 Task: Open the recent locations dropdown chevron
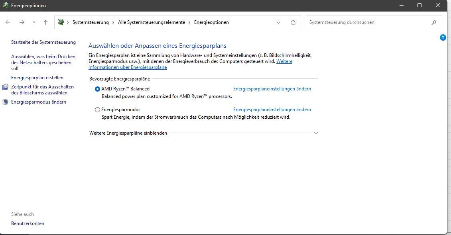34,22
